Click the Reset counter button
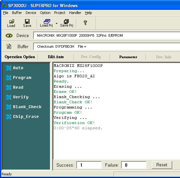 (162, 165)
